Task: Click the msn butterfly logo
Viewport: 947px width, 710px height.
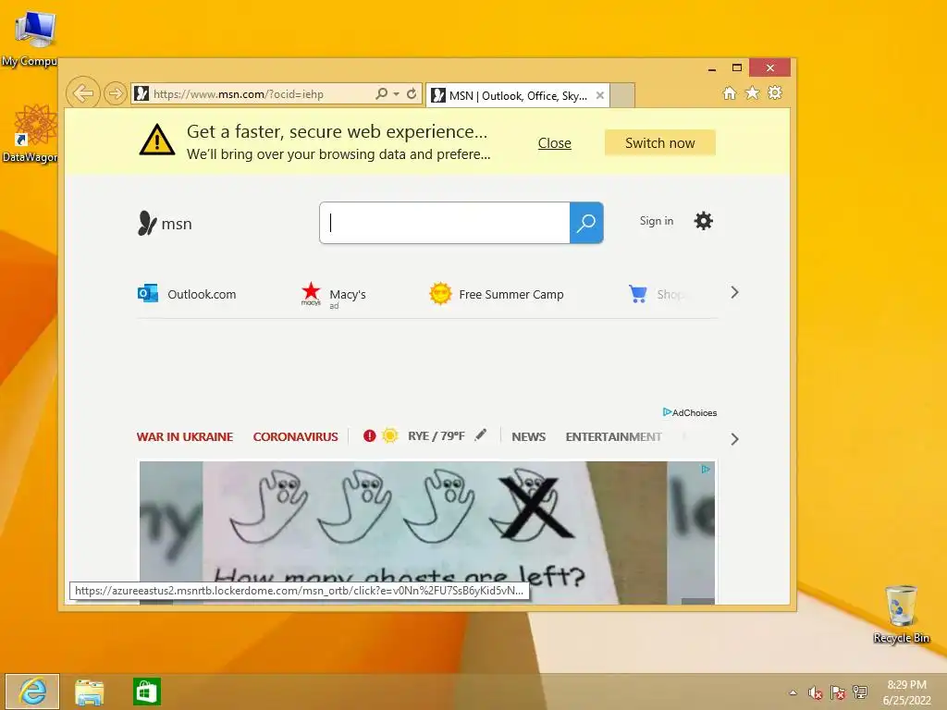Action: pyautogui.click(x=165, y=224)
